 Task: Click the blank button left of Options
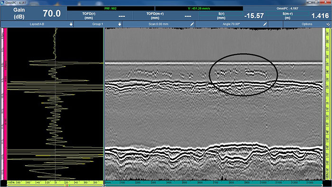tap(276, 24)
